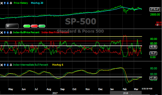Pin the intermediate Bull Percent panel
The width and height of the screenshot is (162, 95).
point(11,65)
